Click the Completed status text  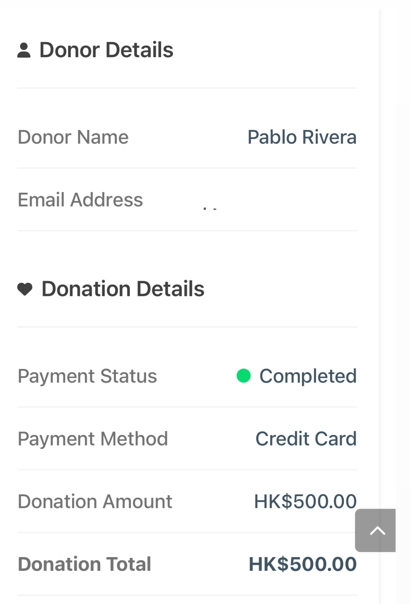308,376
